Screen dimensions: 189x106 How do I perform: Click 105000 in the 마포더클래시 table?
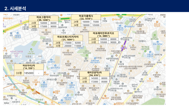96,25
